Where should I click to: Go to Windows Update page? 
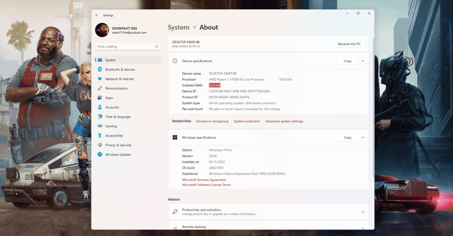[x=128, y=155]
